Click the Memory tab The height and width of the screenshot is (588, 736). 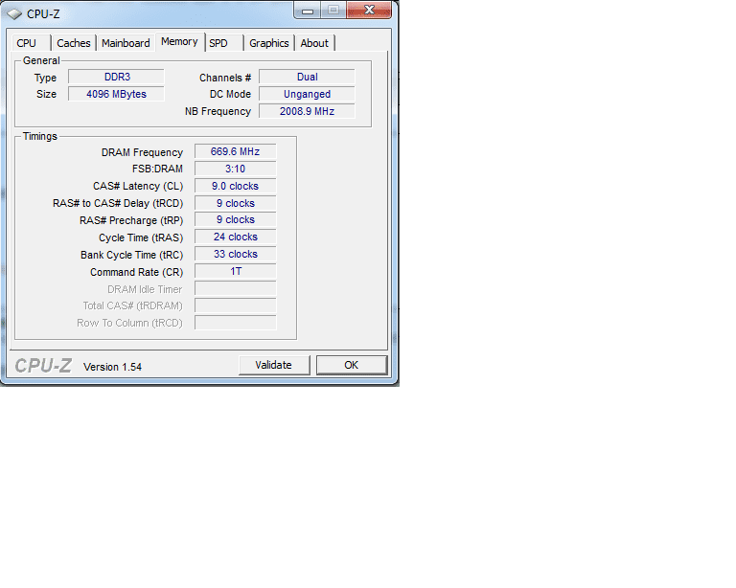[x=180, y=42]
